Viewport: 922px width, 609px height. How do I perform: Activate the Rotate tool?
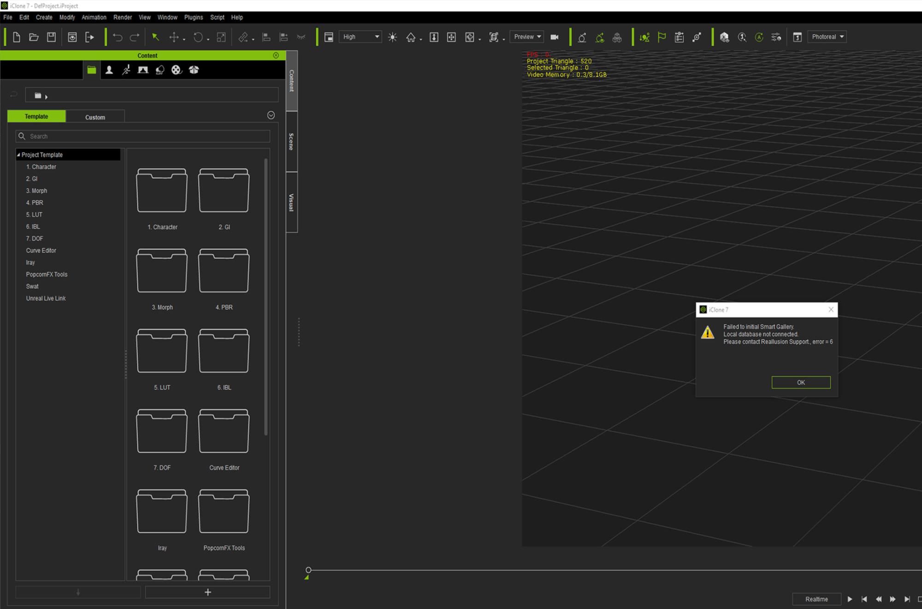click(x=198, y=37)
